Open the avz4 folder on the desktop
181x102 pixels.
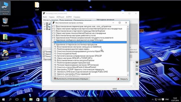click(37, 6)
